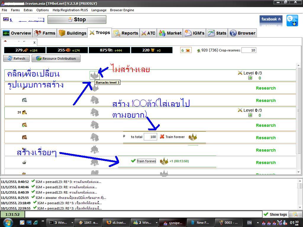Select the Troops tab
Image resolution: width=303 pixels, height=227 pixels.
tap(100, 33)
